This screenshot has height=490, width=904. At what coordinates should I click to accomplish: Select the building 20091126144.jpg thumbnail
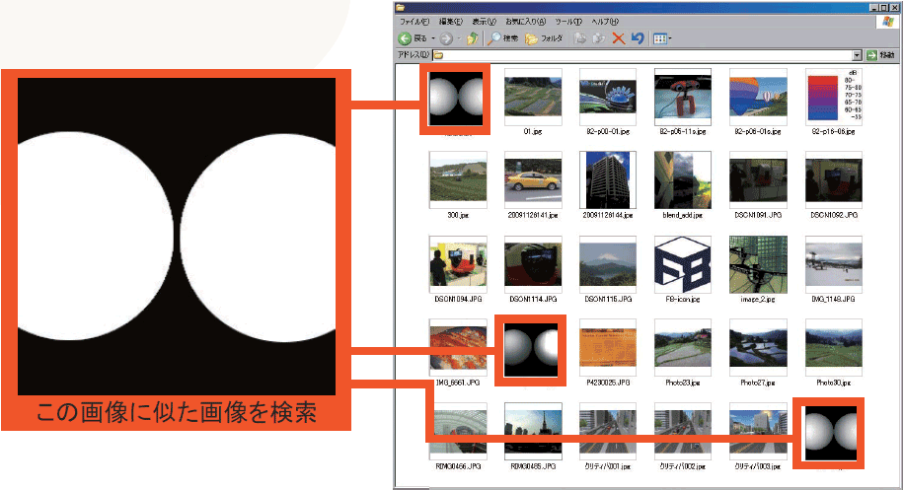[x=608, y=180]
